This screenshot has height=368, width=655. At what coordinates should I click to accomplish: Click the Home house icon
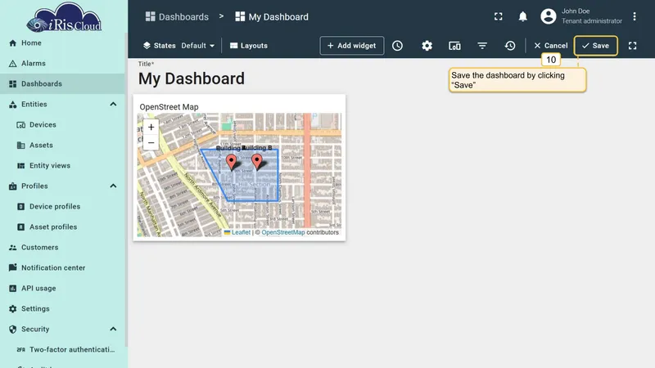tap(12, 43)
